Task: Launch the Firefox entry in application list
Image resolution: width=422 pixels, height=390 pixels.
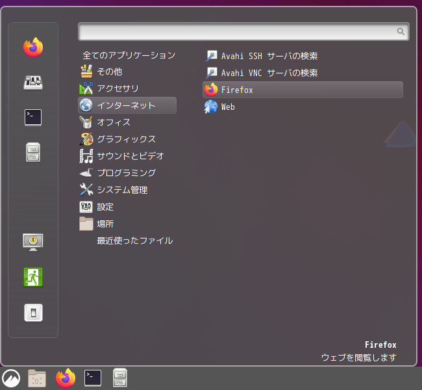Action: coord(303,90)
